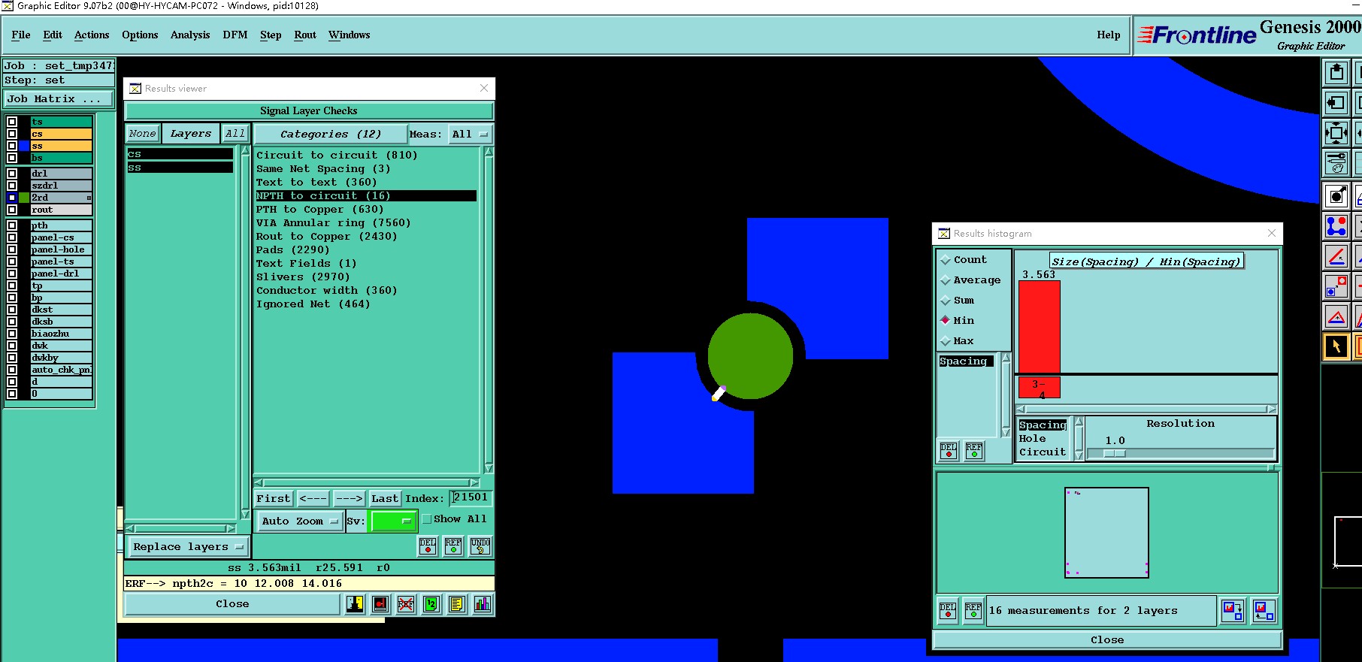Click the upper REF icon in Results histogram
The height and width of the screenshot is (662, 1362).
[974, 451]
